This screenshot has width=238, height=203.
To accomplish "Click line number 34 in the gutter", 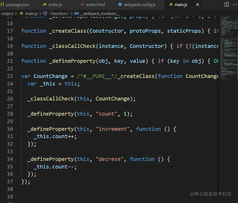I will pos(10,159).
